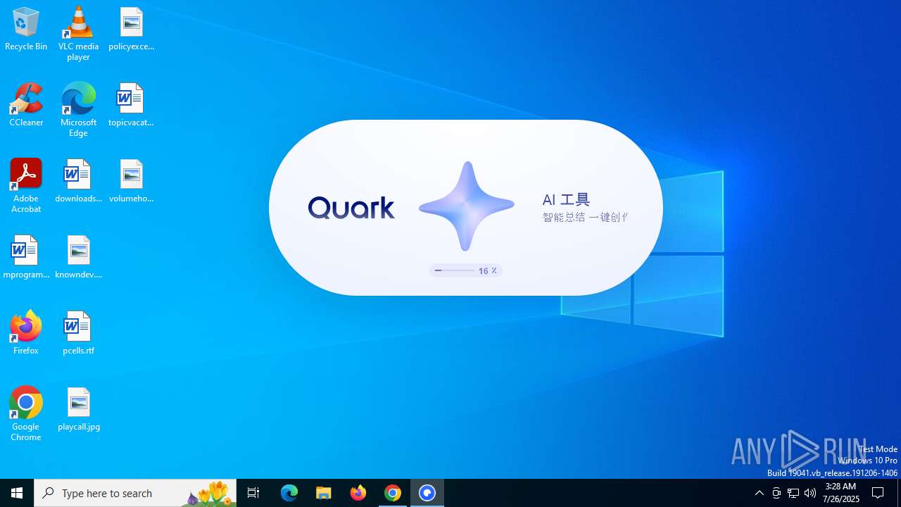Switch to Quark installer taskbar button

tap(427, 493)
